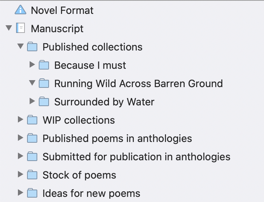Expand the Because I must folder

point(32,64)
